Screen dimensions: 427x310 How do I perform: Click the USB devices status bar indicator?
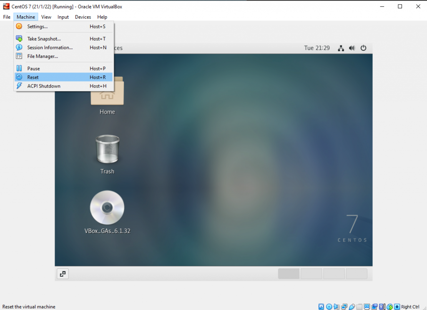tap(352, 307)
